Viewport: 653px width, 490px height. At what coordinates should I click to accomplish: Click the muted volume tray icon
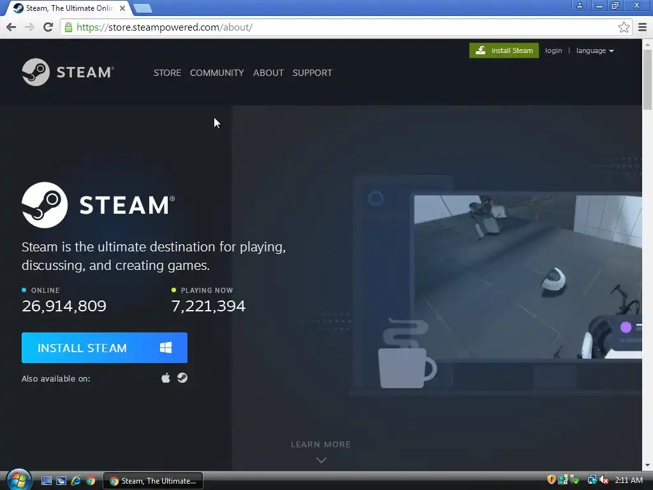pyautogui.click(x=604, y=480)
